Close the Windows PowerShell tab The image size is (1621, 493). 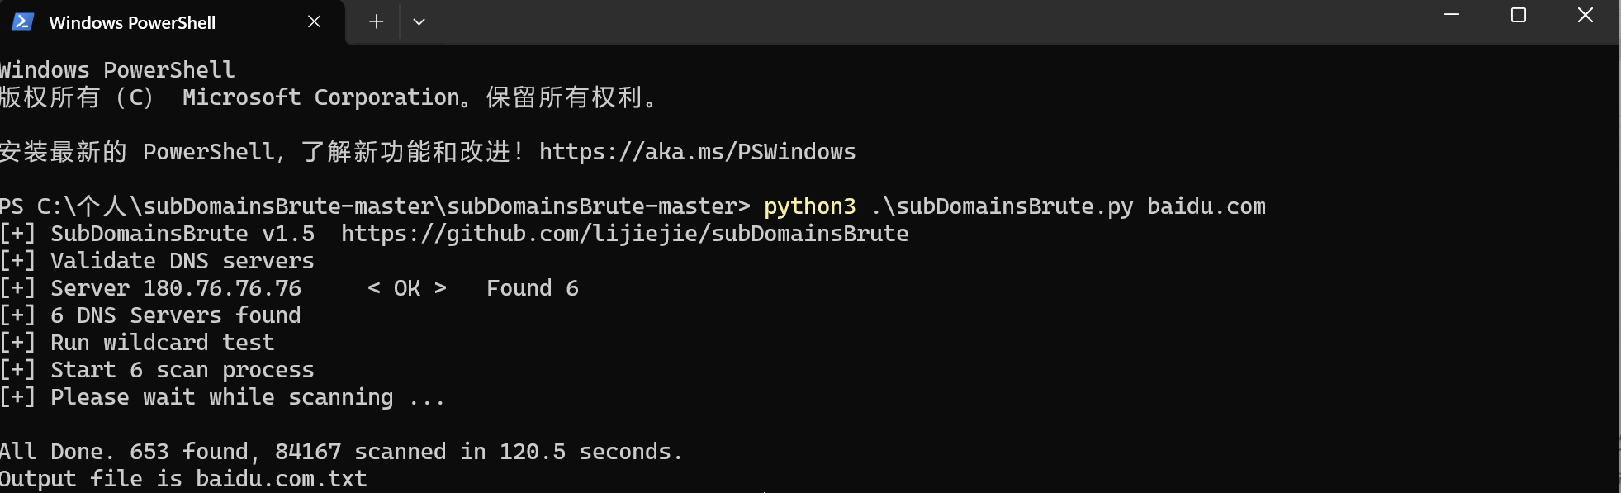pyautogui.click(x=314, y=21)
